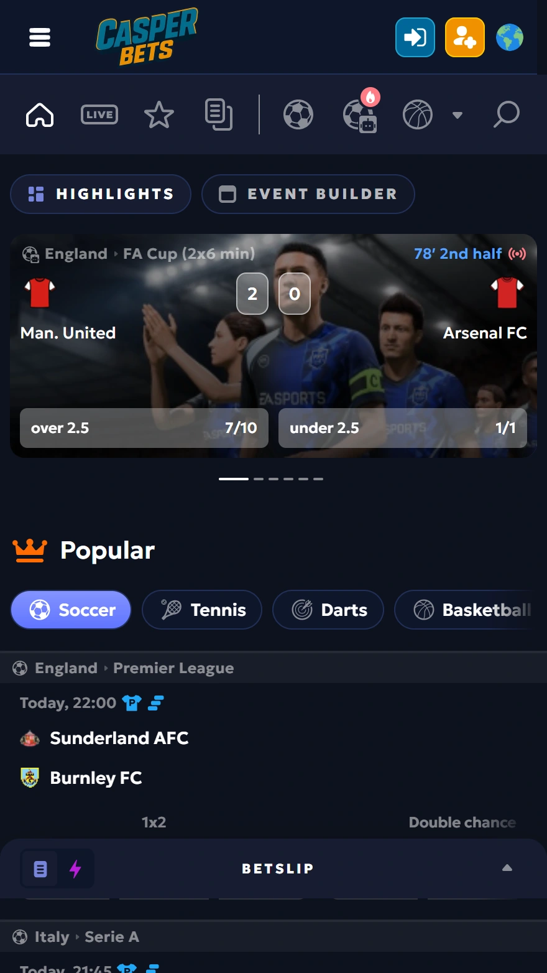
Task: Expand the sports dropdown arrow
Action: (x=457, y=115)
